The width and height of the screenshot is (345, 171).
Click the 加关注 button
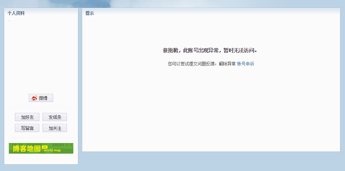55,128
